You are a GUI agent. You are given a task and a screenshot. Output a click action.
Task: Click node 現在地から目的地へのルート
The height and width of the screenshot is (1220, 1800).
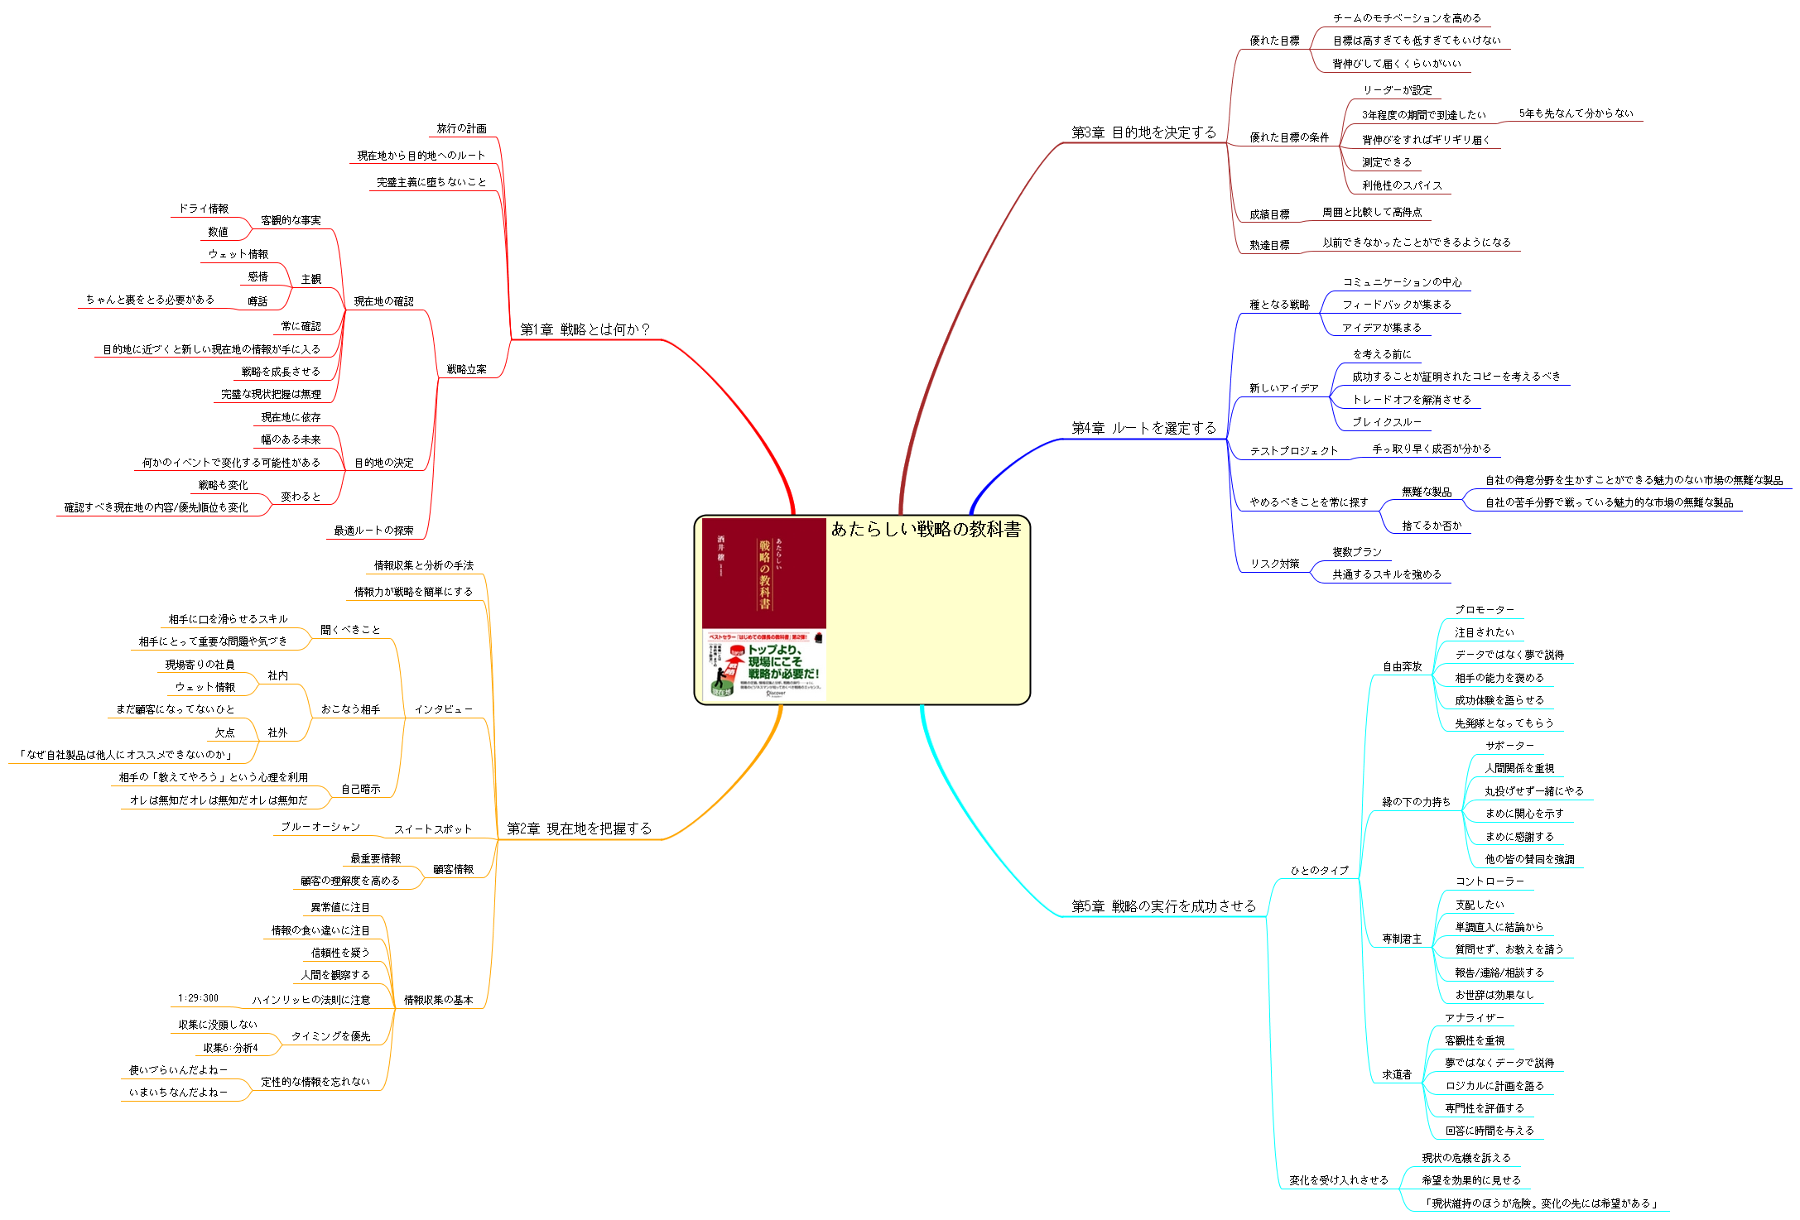tap(421, 156)
